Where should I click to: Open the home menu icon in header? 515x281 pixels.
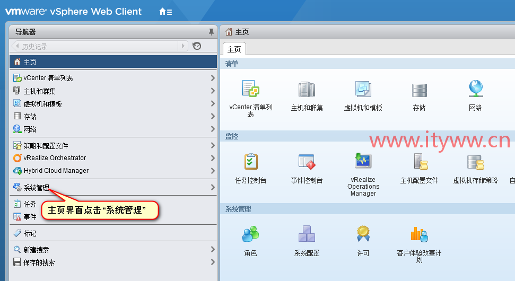pos(165,12)
